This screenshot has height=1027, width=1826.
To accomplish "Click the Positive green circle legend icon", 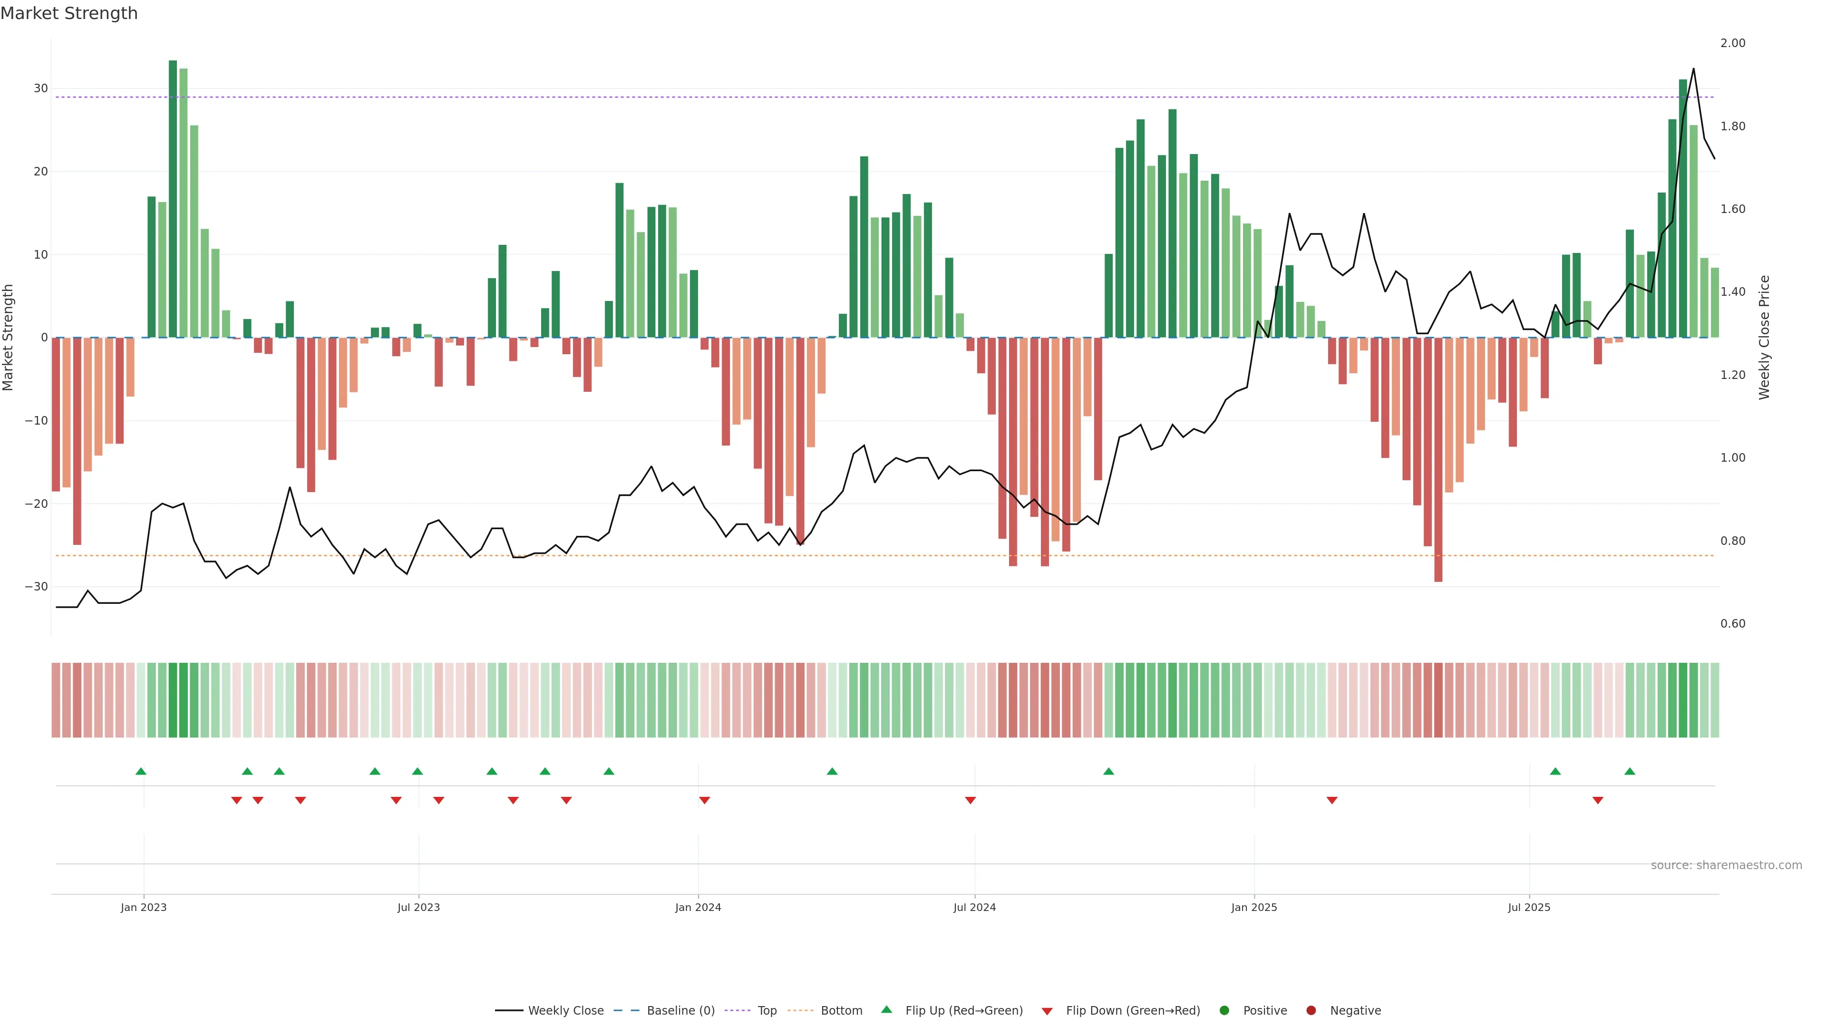I will pos(1224,1011).
